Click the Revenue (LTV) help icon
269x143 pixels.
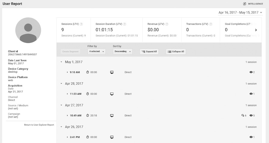[x=167, y=24]
